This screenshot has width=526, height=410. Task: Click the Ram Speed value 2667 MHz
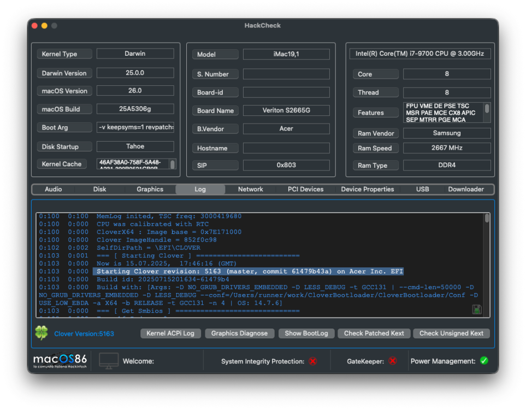447,148
